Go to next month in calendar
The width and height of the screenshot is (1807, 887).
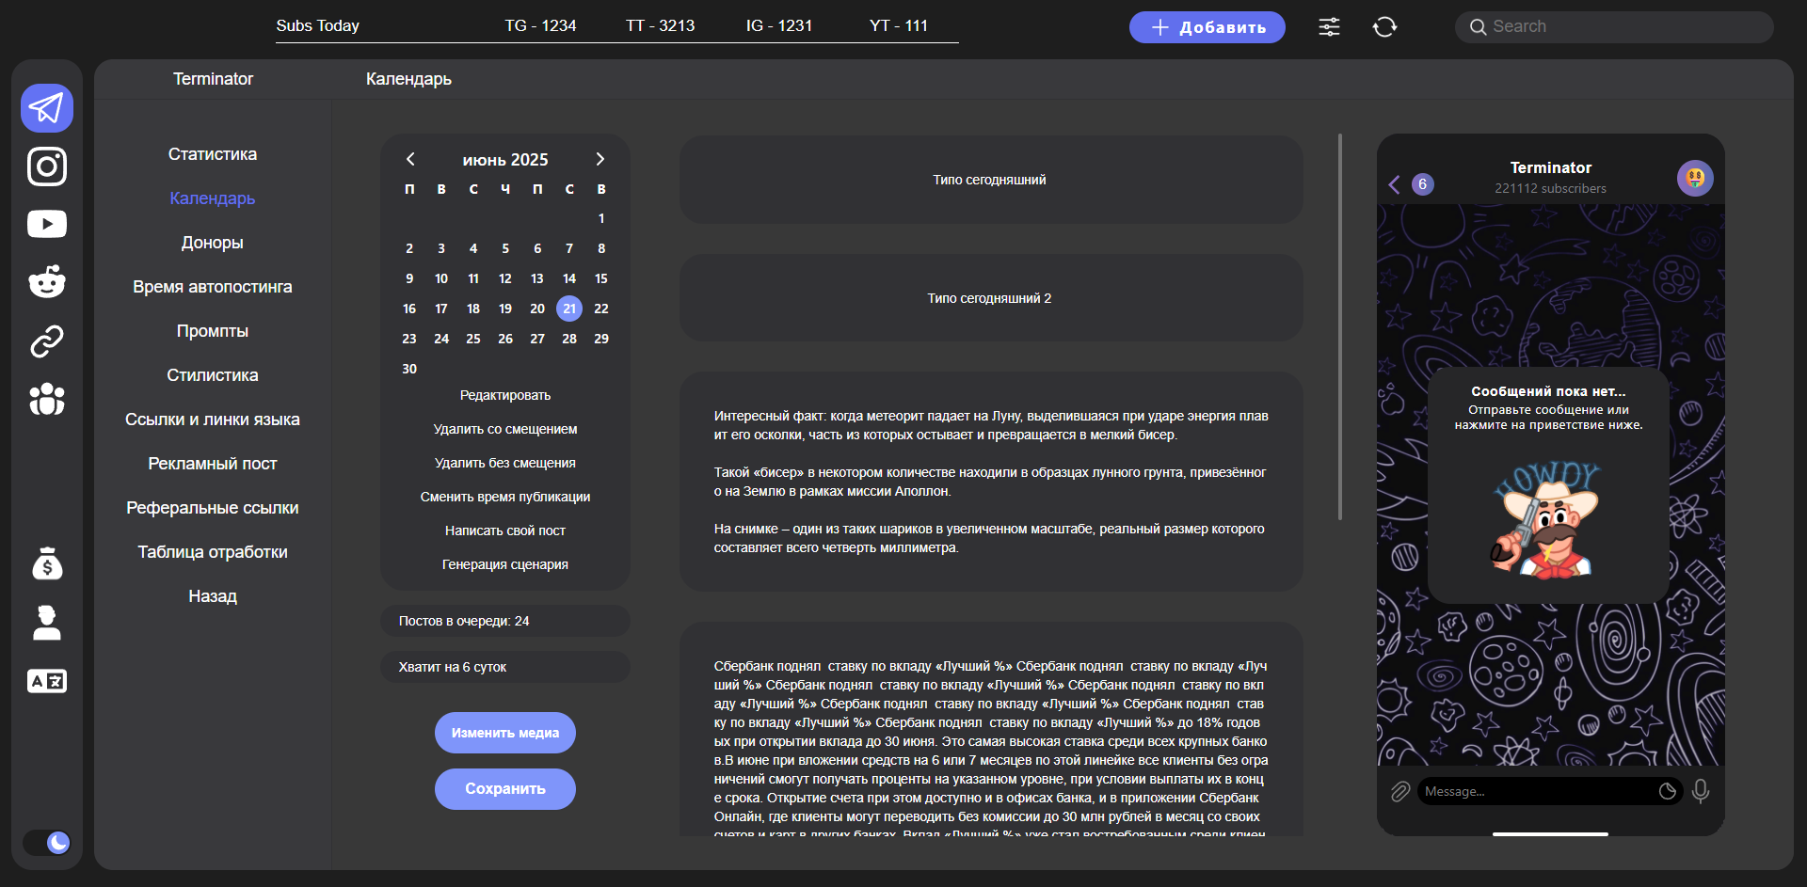tap(600, 159)
